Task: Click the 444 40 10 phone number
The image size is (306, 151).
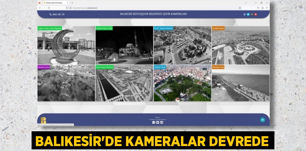Action: click(x=57, y=14)
